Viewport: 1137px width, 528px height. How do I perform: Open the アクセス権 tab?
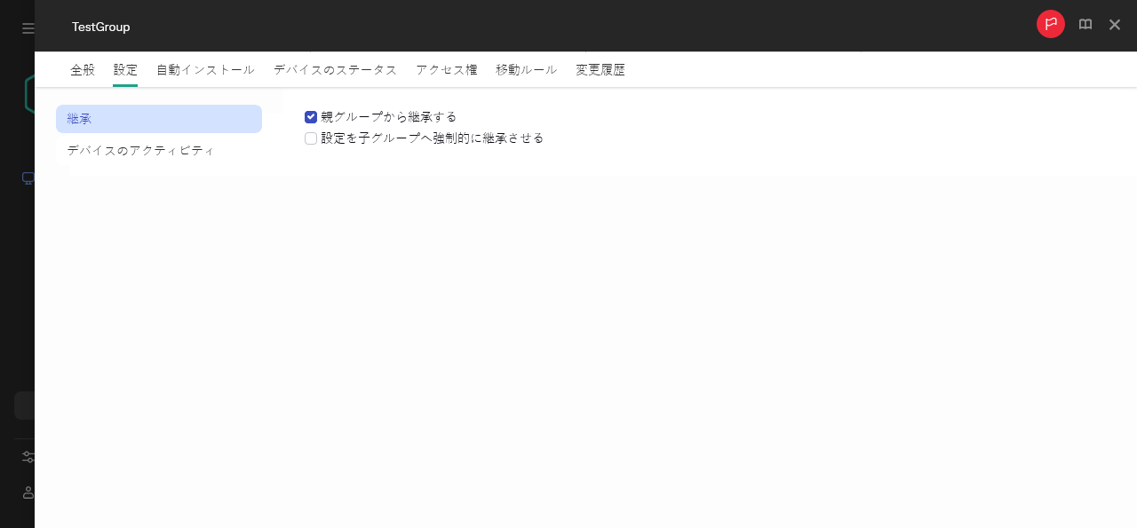(x=446, y=69)
